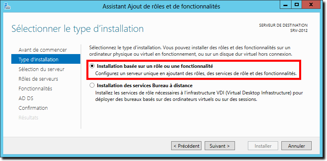Close the Assistant Ajout de rôles window
This screenshot has width=327, height=161.
(311, 4)
